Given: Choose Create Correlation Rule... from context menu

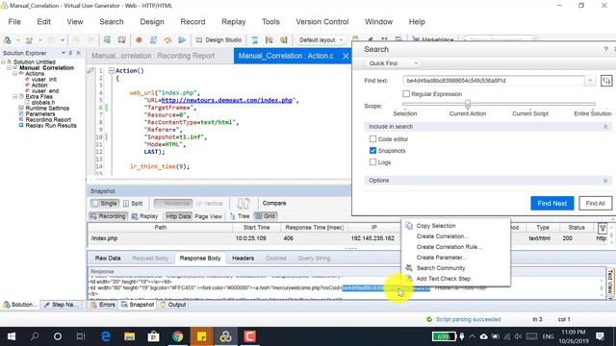Looking at the screenshot, I should (449, 247).
